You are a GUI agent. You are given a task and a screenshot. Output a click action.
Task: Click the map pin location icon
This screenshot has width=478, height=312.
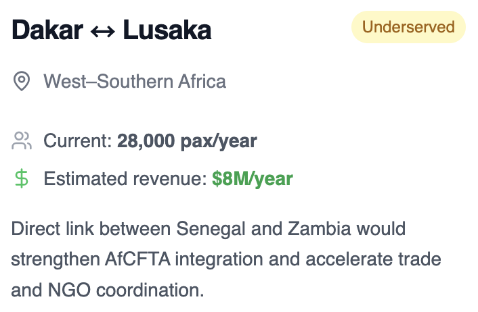22,81
